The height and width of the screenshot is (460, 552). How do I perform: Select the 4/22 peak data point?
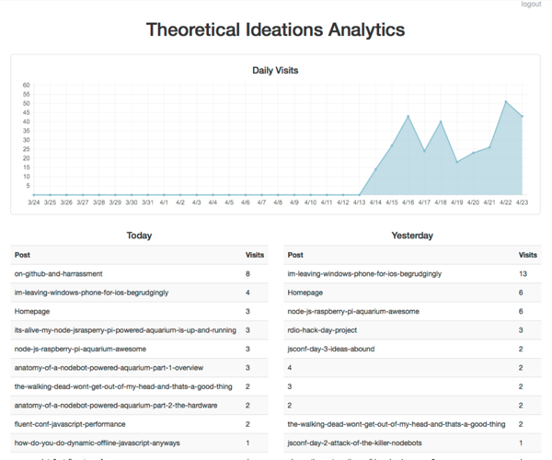tap(506, 102)
